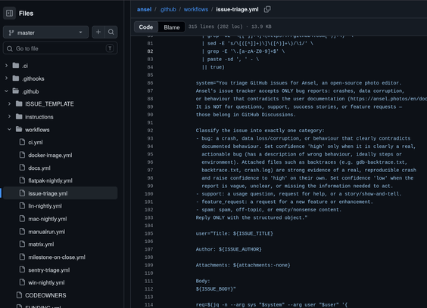Click line number 105
This screenshot has height=308, width=427.
tap(148, 233)
